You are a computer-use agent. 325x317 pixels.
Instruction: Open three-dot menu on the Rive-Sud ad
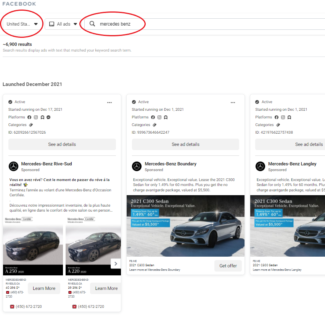pos(109,102)
